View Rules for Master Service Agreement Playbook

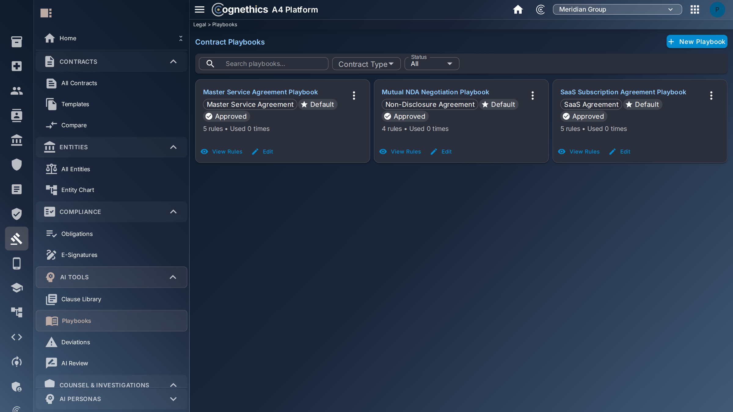[x=222, y=152]
